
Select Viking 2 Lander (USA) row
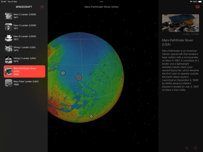(x=25, y=60)
